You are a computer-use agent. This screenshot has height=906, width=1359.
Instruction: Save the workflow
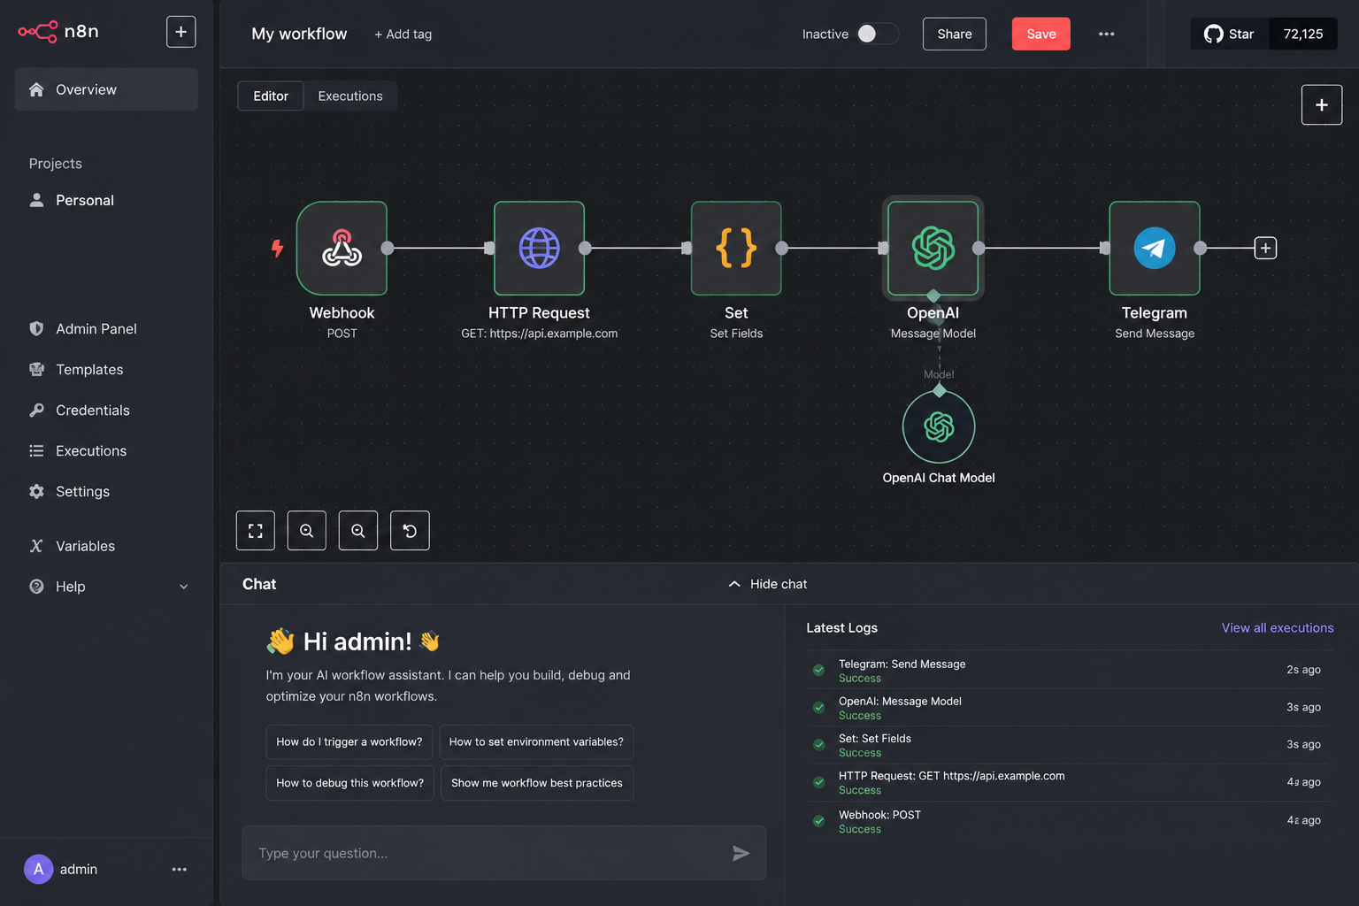pyautogui.click(x=1041, y=34)
